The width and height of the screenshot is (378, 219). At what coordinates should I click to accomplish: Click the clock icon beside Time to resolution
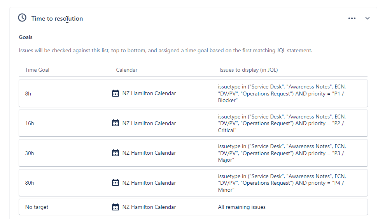22,18
